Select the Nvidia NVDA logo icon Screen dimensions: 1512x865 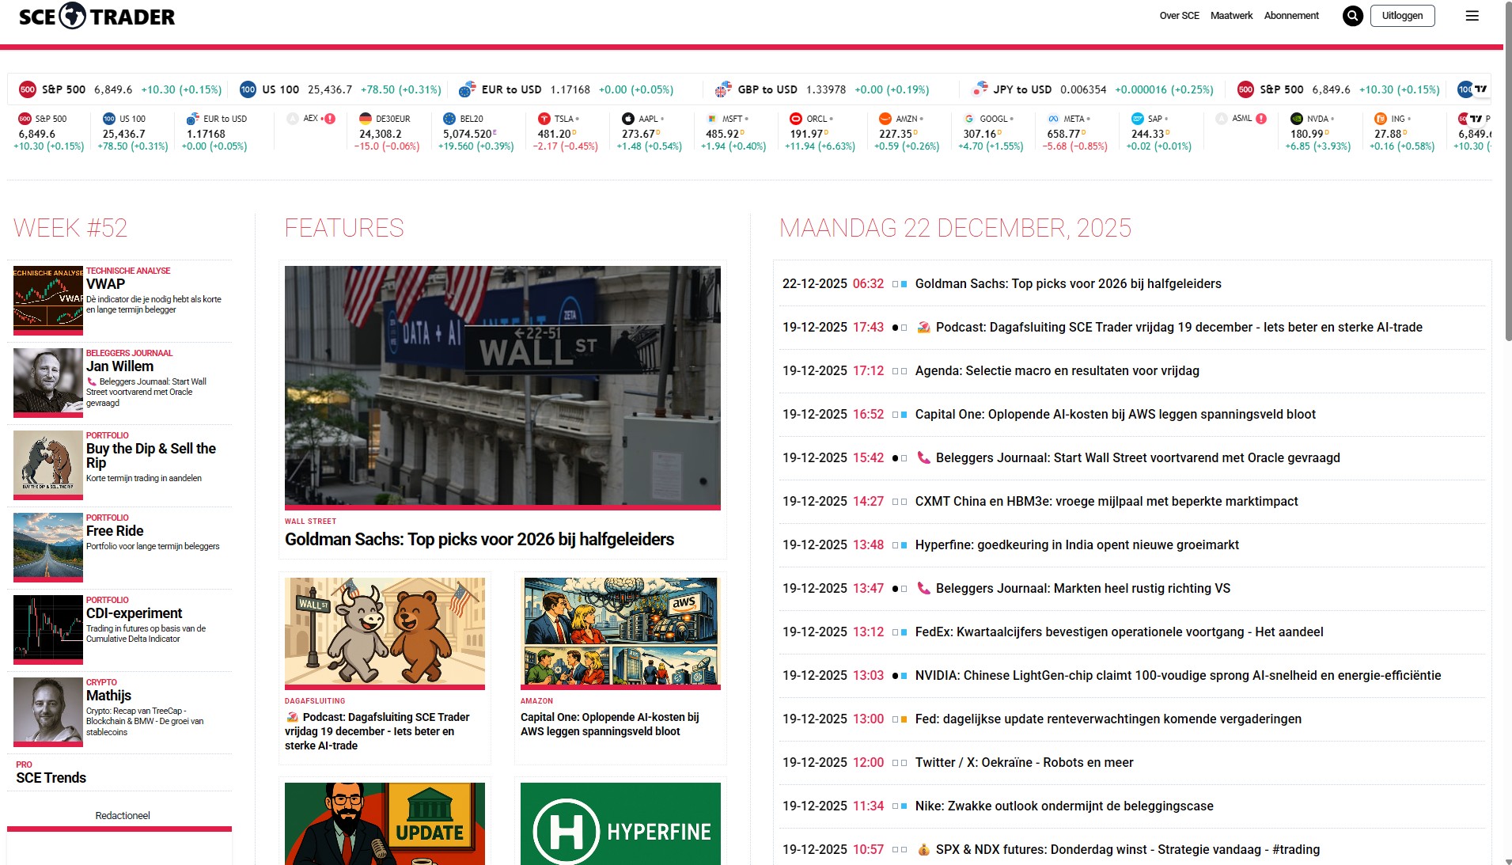[x=1297, y=119]
